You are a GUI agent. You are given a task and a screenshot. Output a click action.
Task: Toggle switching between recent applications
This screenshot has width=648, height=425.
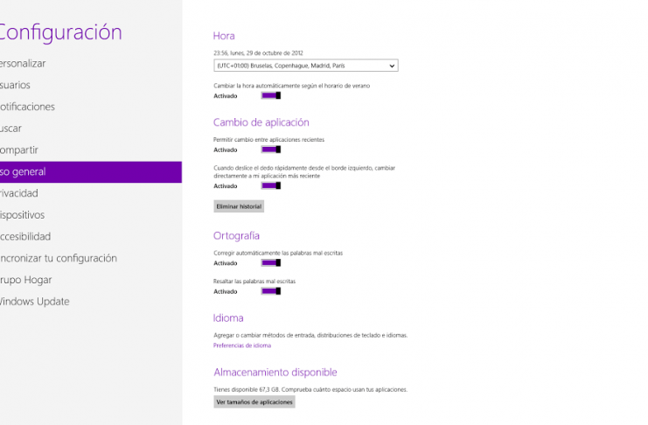click(x=271, y=150)
